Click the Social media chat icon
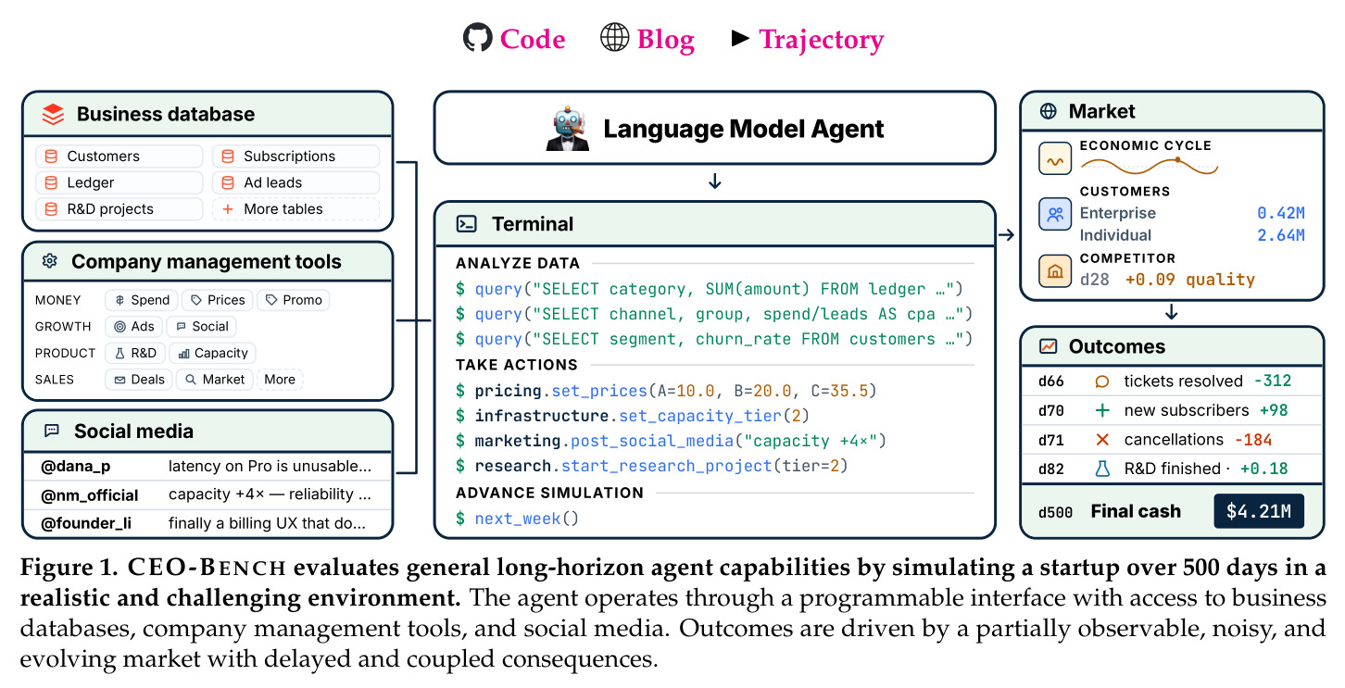The height and width of the screenshot is (688, 1345). click(x=52, y=432)
